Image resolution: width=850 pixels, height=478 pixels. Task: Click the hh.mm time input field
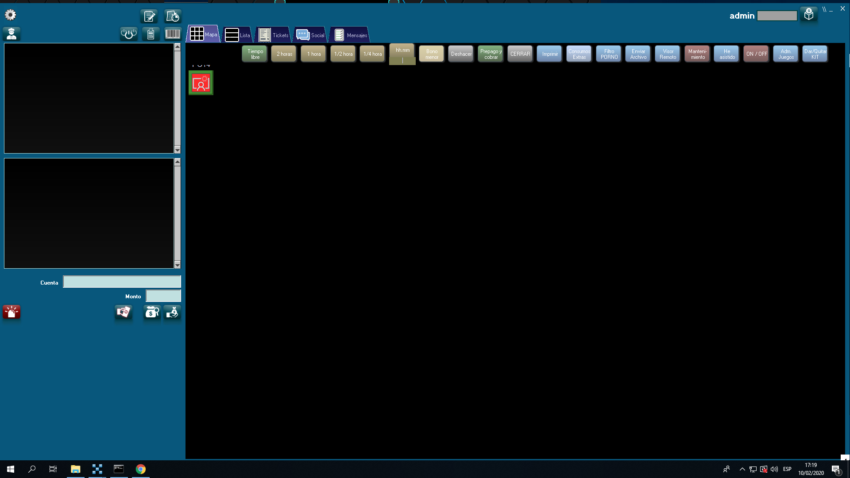(x=402, y=61)
